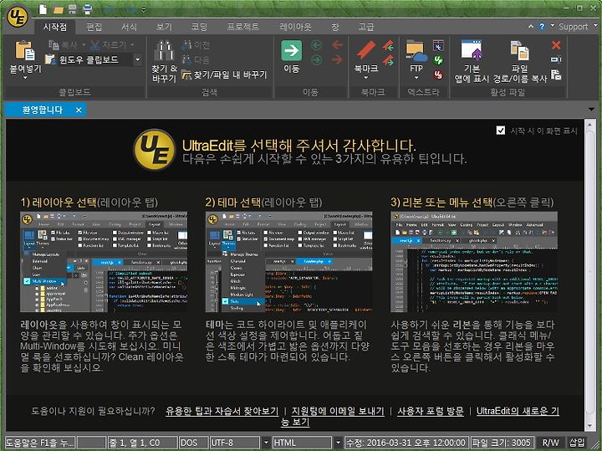Expand the FTP dropdown arrow

coord(416,78)
